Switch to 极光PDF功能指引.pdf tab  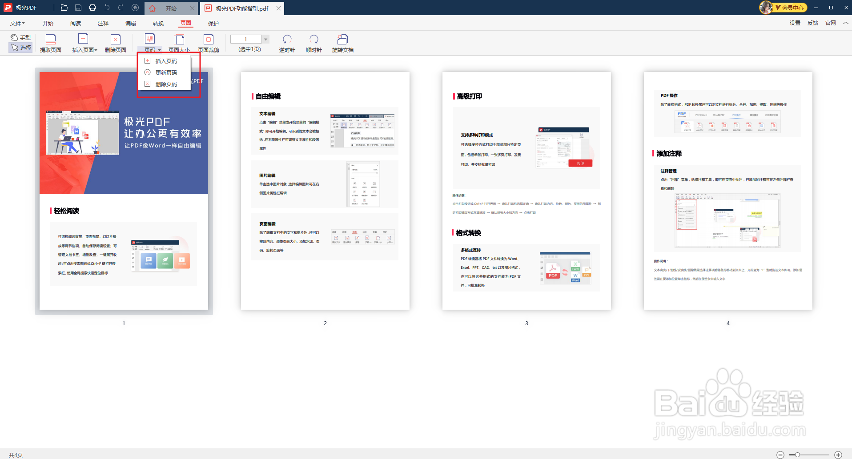242,8
